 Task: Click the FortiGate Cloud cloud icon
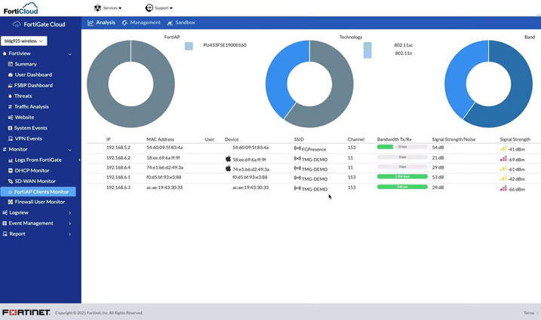pos(17,24)
